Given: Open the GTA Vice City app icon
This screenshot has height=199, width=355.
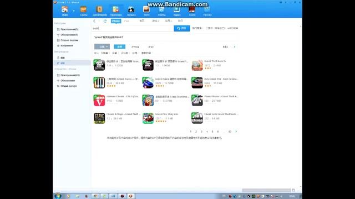Looking at the screenshot, I should 148,65.
